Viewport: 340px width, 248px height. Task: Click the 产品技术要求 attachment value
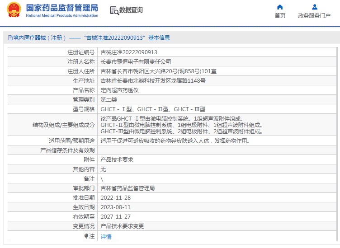[x=117, y=160]
